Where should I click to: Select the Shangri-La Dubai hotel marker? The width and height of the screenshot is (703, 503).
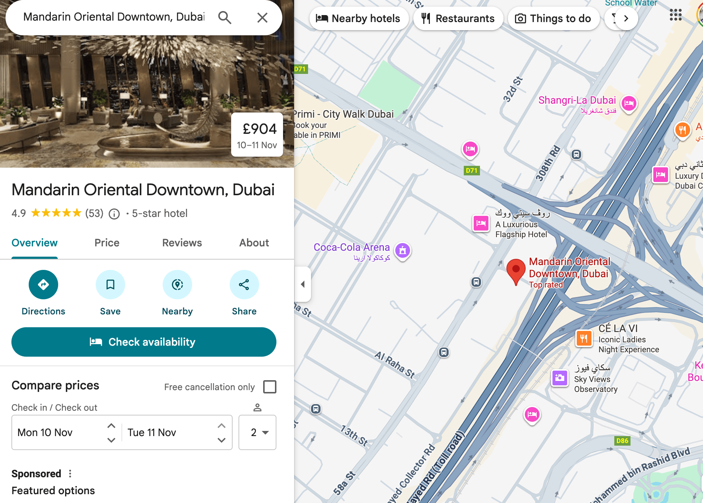click(629, 104)
